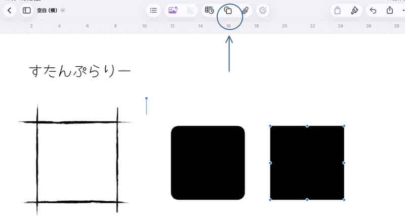Grab the right-middle handle of selected square
The height and width of the screenshot is (221, 405).
(344, 163)
